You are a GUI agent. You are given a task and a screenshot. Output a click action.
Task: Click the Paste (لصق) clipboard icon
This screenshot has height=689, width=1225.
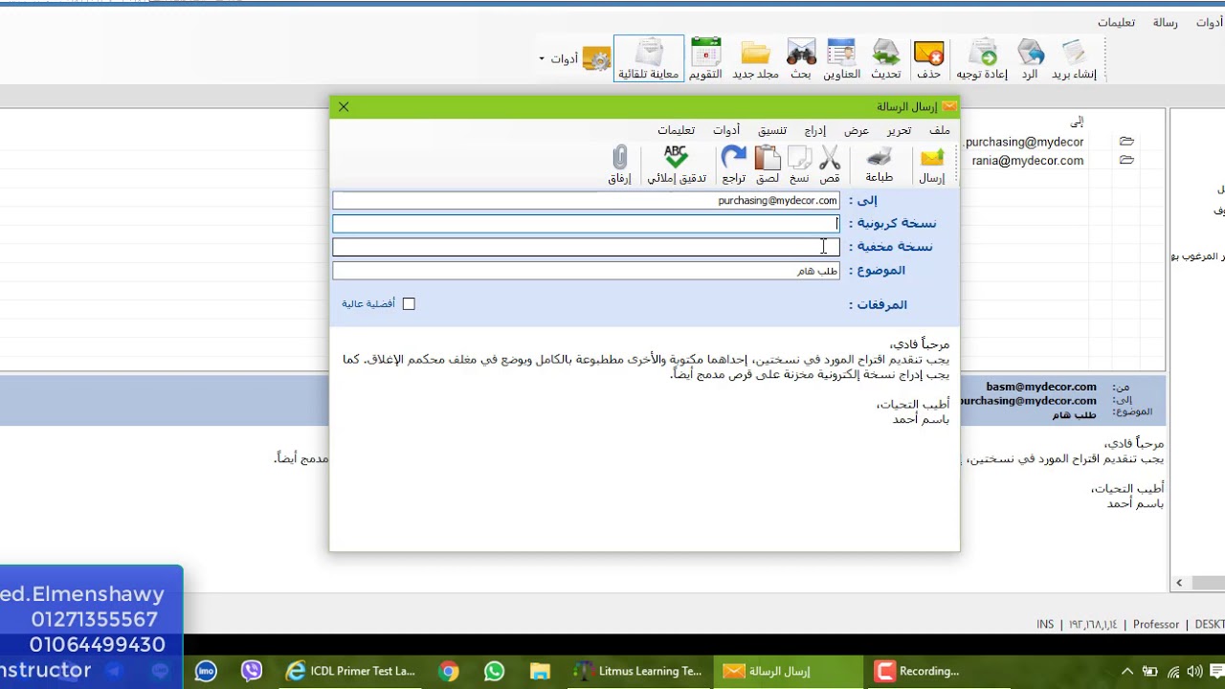(x=768, y=165)
